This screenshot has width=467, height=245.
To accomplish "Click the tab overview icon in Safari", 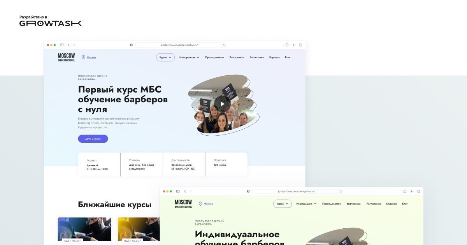I will [300, 45].
